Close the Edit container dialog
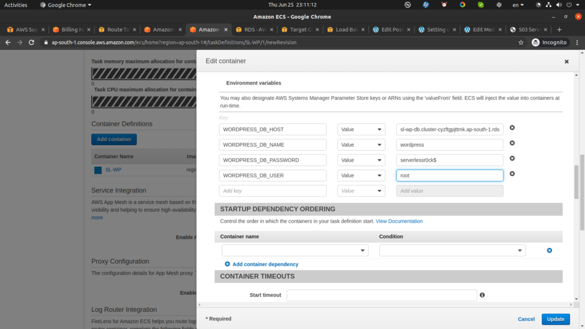Viewport: 585px width, 329px height. 566,62
